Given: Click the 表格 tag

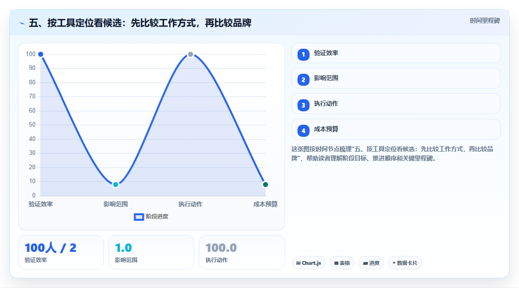Looking at the screenshot, I should (342, 263).
